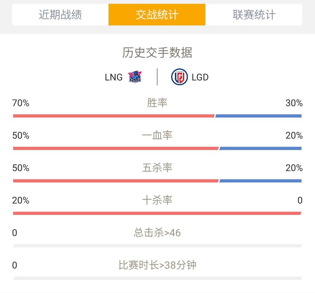
Task: Click the LGD team name
Action: (200, 77)
